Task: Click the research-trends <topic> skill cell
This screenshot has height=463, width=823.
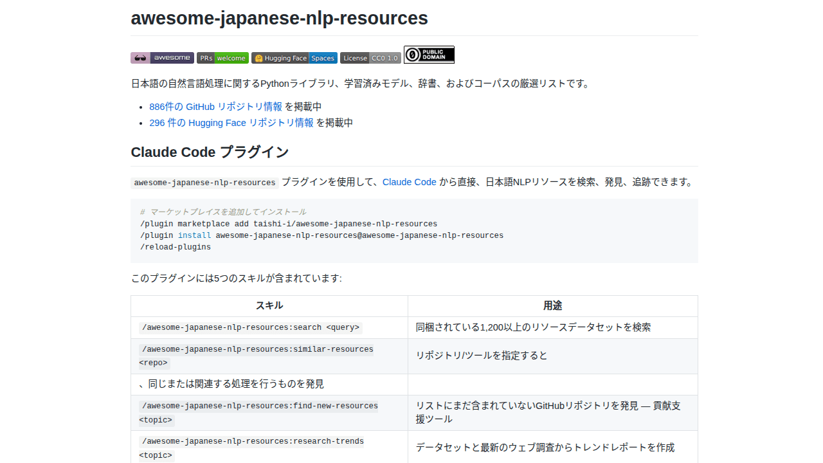Action: coord(269,448)
